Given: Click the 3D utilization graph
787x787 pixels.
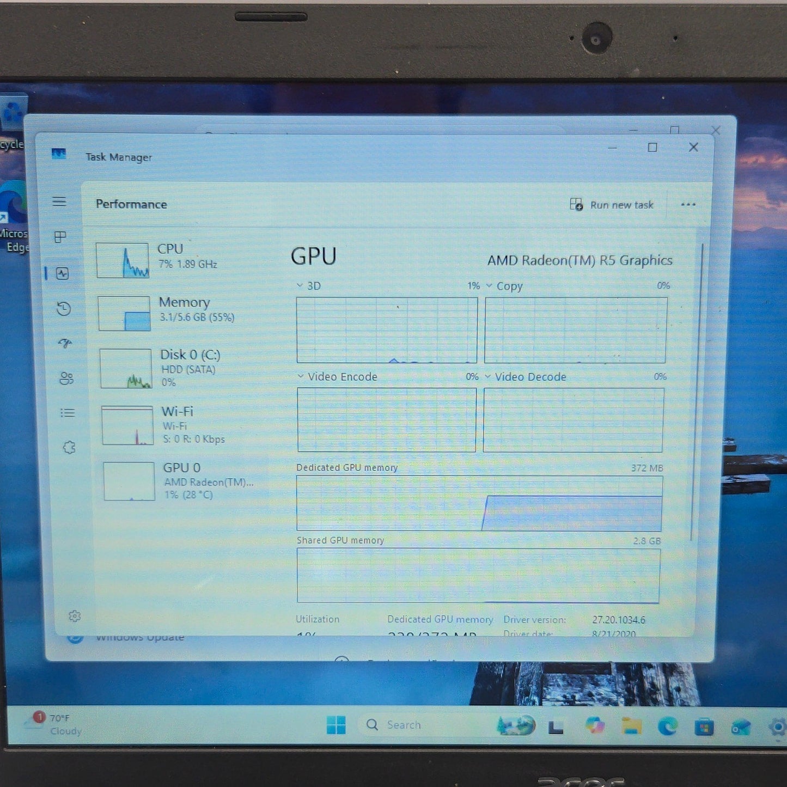Looking at the screenshot, I should [387, 330].
